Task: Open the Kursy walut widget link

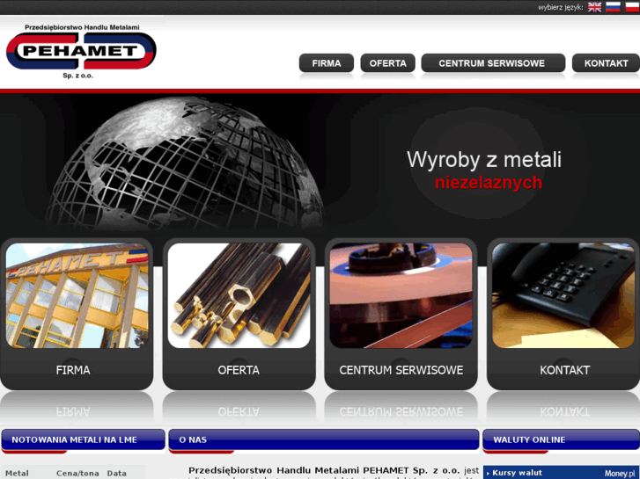Action: 517,473
